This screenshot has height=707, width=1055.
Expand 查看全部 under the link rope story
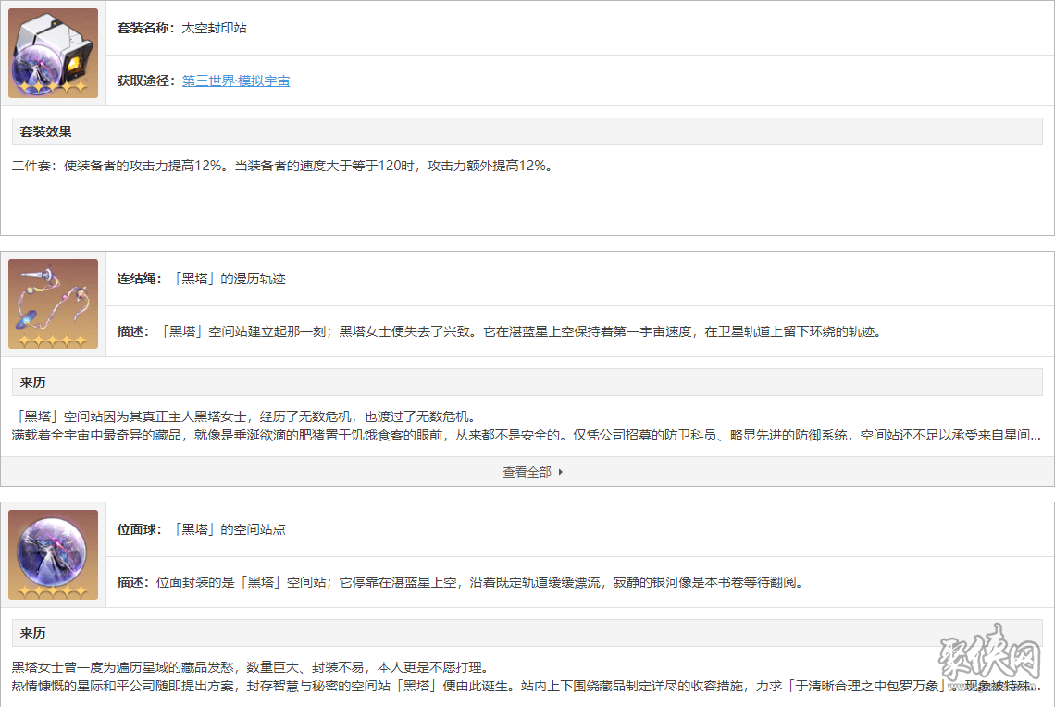click(x=527, y=472)
